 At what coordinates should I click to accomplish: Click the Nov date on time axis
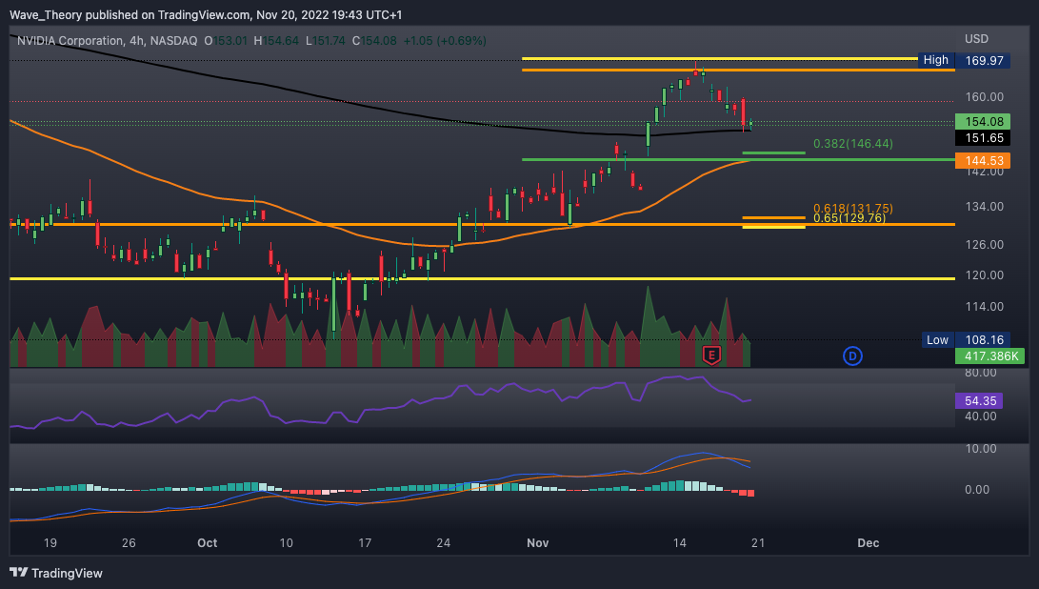(537, 542)
